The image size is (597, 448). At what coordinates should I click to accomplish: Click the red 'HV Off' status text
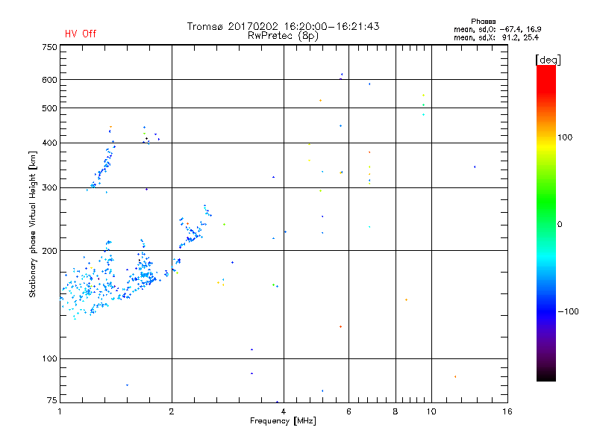coord(81,34)
